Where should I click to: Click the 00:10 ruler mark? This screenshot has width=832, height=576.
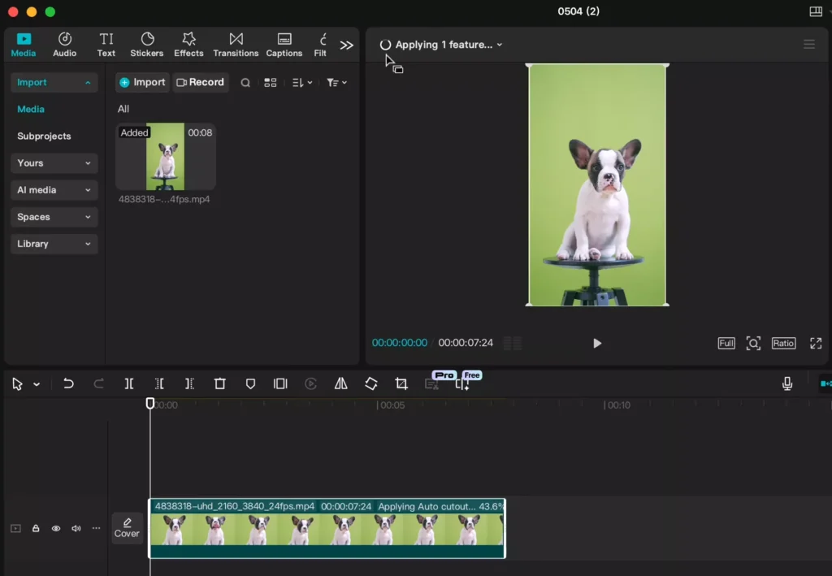pos(617,405)
